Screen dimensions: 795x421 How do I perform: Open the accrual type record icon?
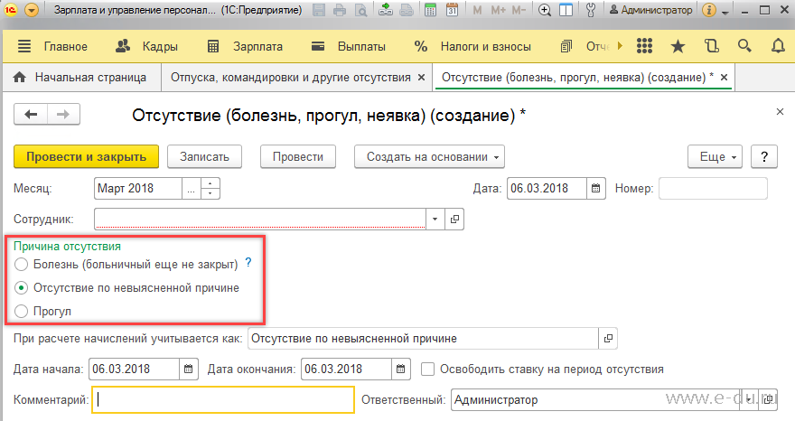coord(608,338)
